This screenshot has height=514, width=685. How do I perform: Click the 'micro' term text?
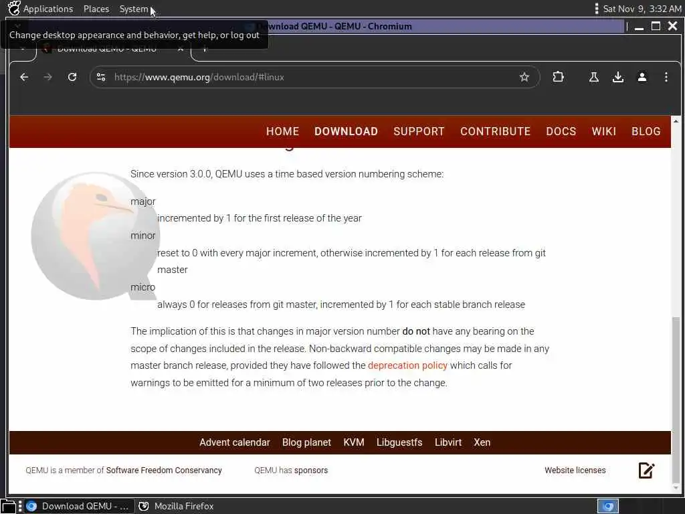point(143,287)
